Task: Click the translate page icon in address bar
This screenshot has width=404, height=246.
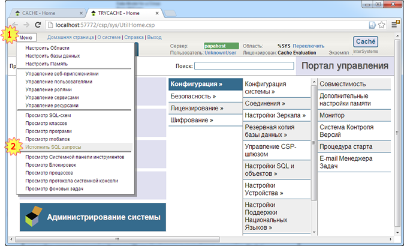Action: pyautogui.click(x=372, y=25)
